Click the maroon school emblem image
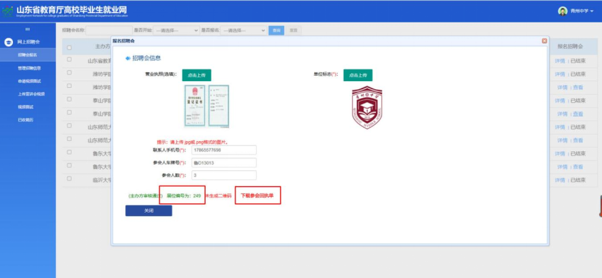 pos(367,107)
